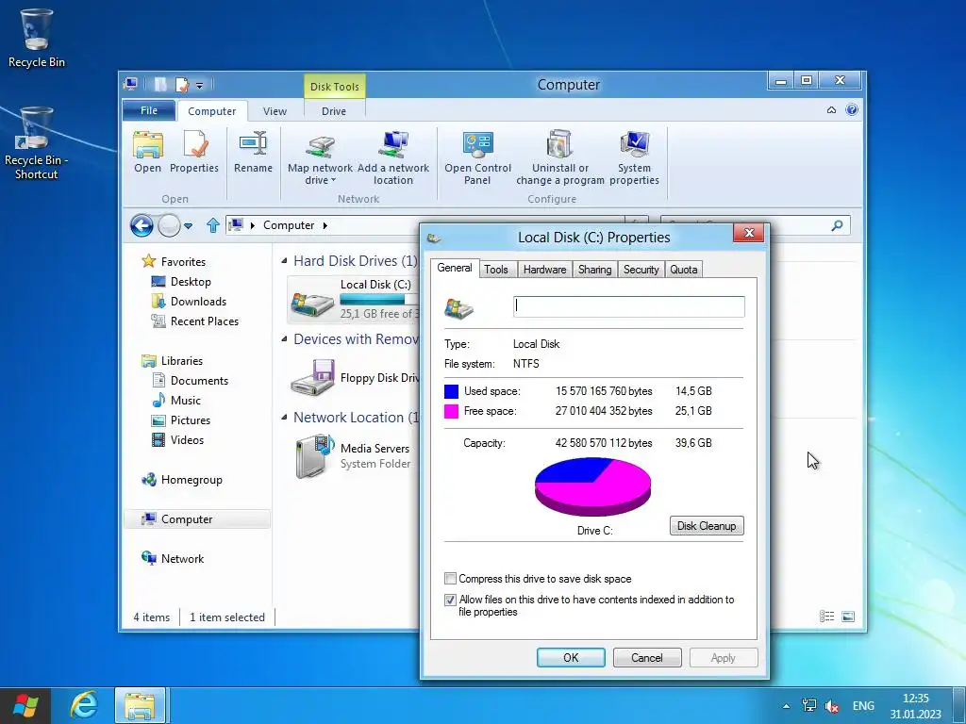Screen dimensions: 966x724
Task: Click Open Control Panel icon
Action: [477, 157]
